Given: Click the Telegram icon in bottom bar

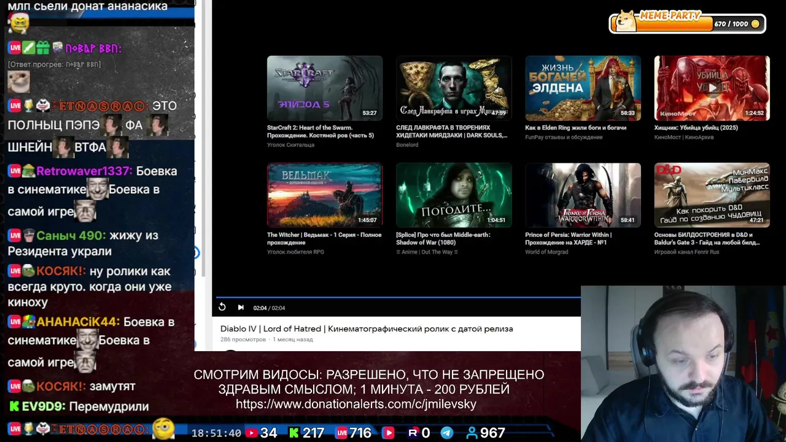Looking at the screenshot, I should [x=447, y=433].
